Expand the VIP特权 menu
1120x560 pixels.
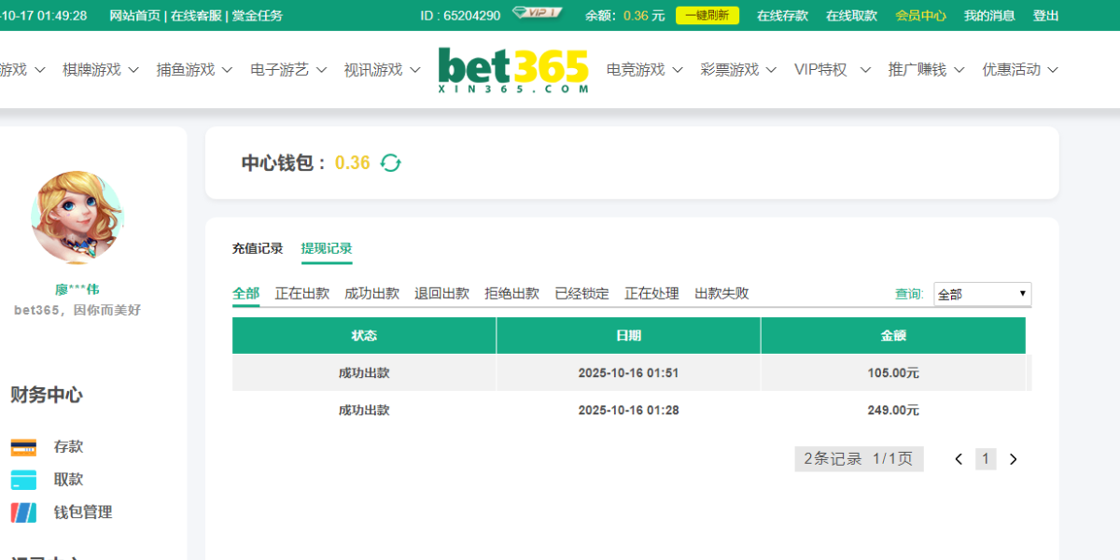click(x=832, y=70)
